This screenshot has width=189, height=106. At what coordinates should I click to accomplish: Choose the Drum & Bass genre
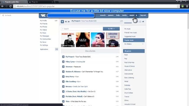[x=128, y=93]
